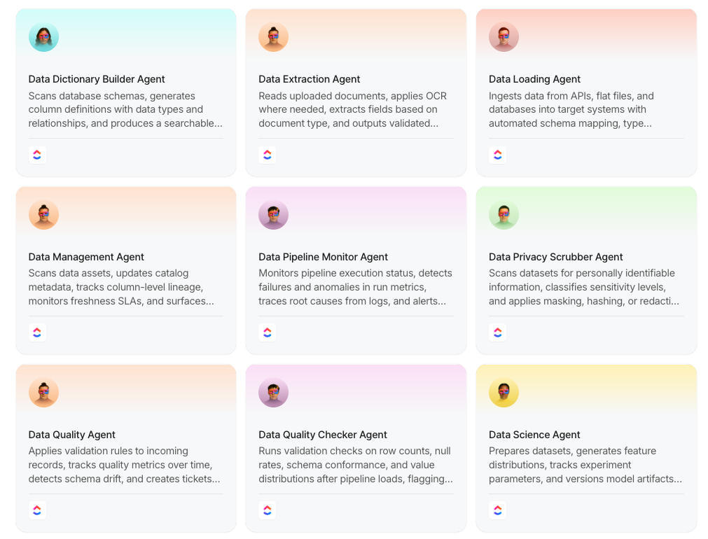Screen dimensions: 708x539
Task: Click ClickUp logo under Data Management Agent card
Action: pyautogui.click(x=38, y=332)
